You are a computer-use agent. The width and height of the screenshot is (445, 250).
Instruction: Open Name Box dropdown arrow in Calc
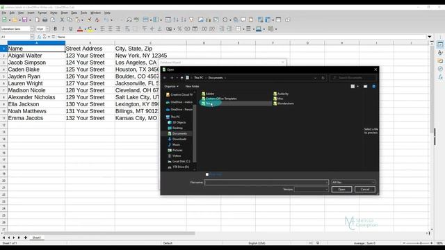click(x=32, y=37)
